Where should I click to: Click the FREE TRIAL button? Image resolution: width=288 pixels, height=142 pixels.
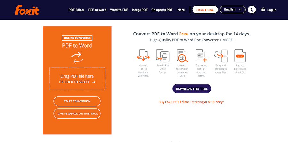[x=205, y=10]
